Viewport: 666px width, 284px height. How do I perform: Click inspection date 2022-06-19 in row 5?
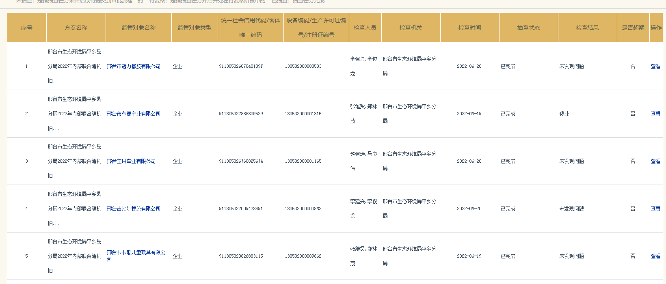469,256
